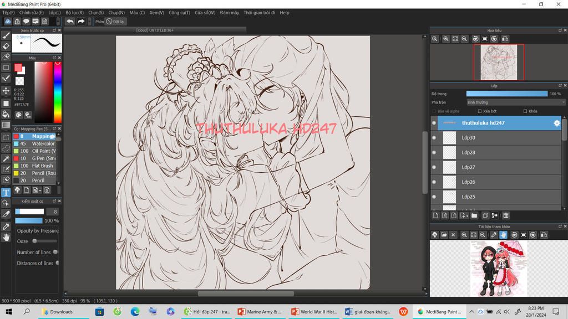Viewport: 568px width, 319px height.
Task: Select the Watercolor brush
Action: (35, 143)
